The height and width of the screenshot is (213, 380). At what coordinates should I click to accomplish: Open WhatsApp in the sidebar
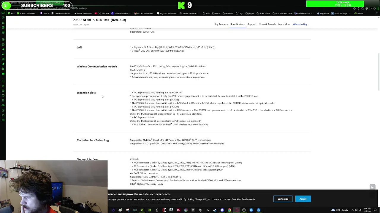pos(3,44)
